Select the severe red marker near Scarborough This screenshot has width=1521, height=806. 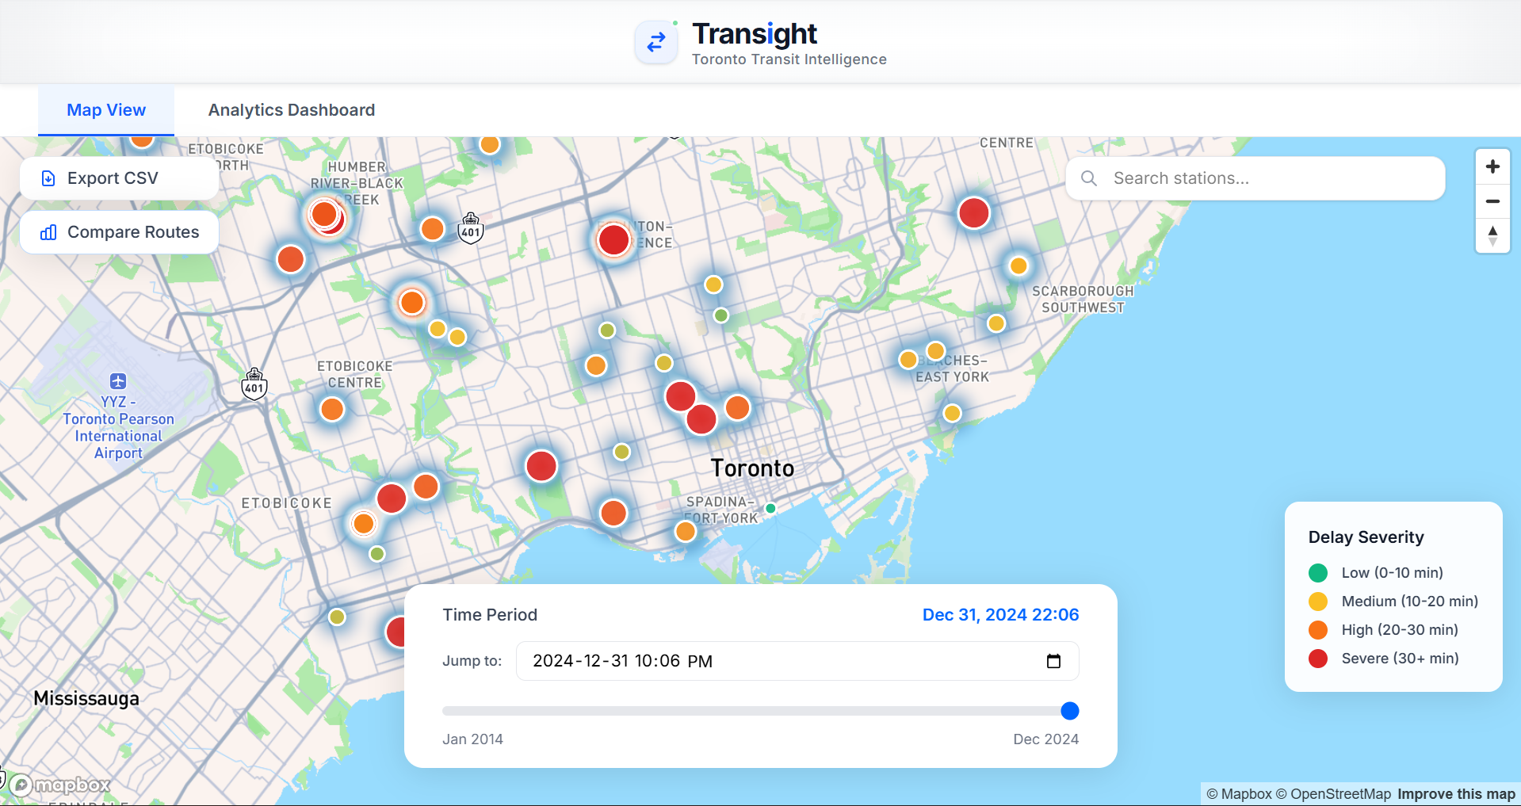pos(974,212)
